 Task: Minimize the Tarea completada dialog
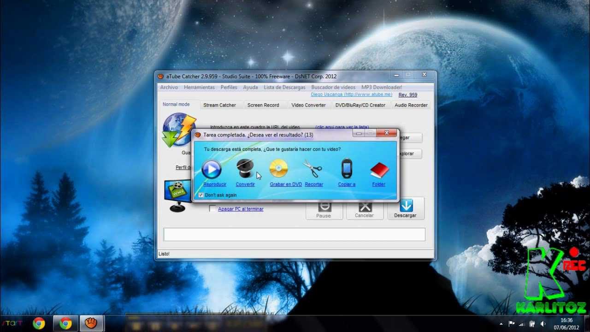[359, 133]
